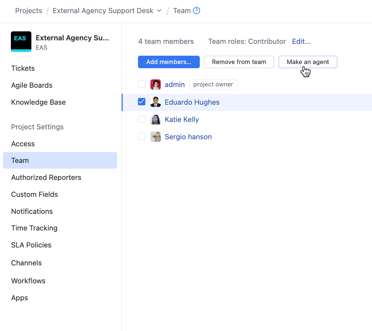
Task: Open the Team help question-mark icon
Action: coord(197,11)
